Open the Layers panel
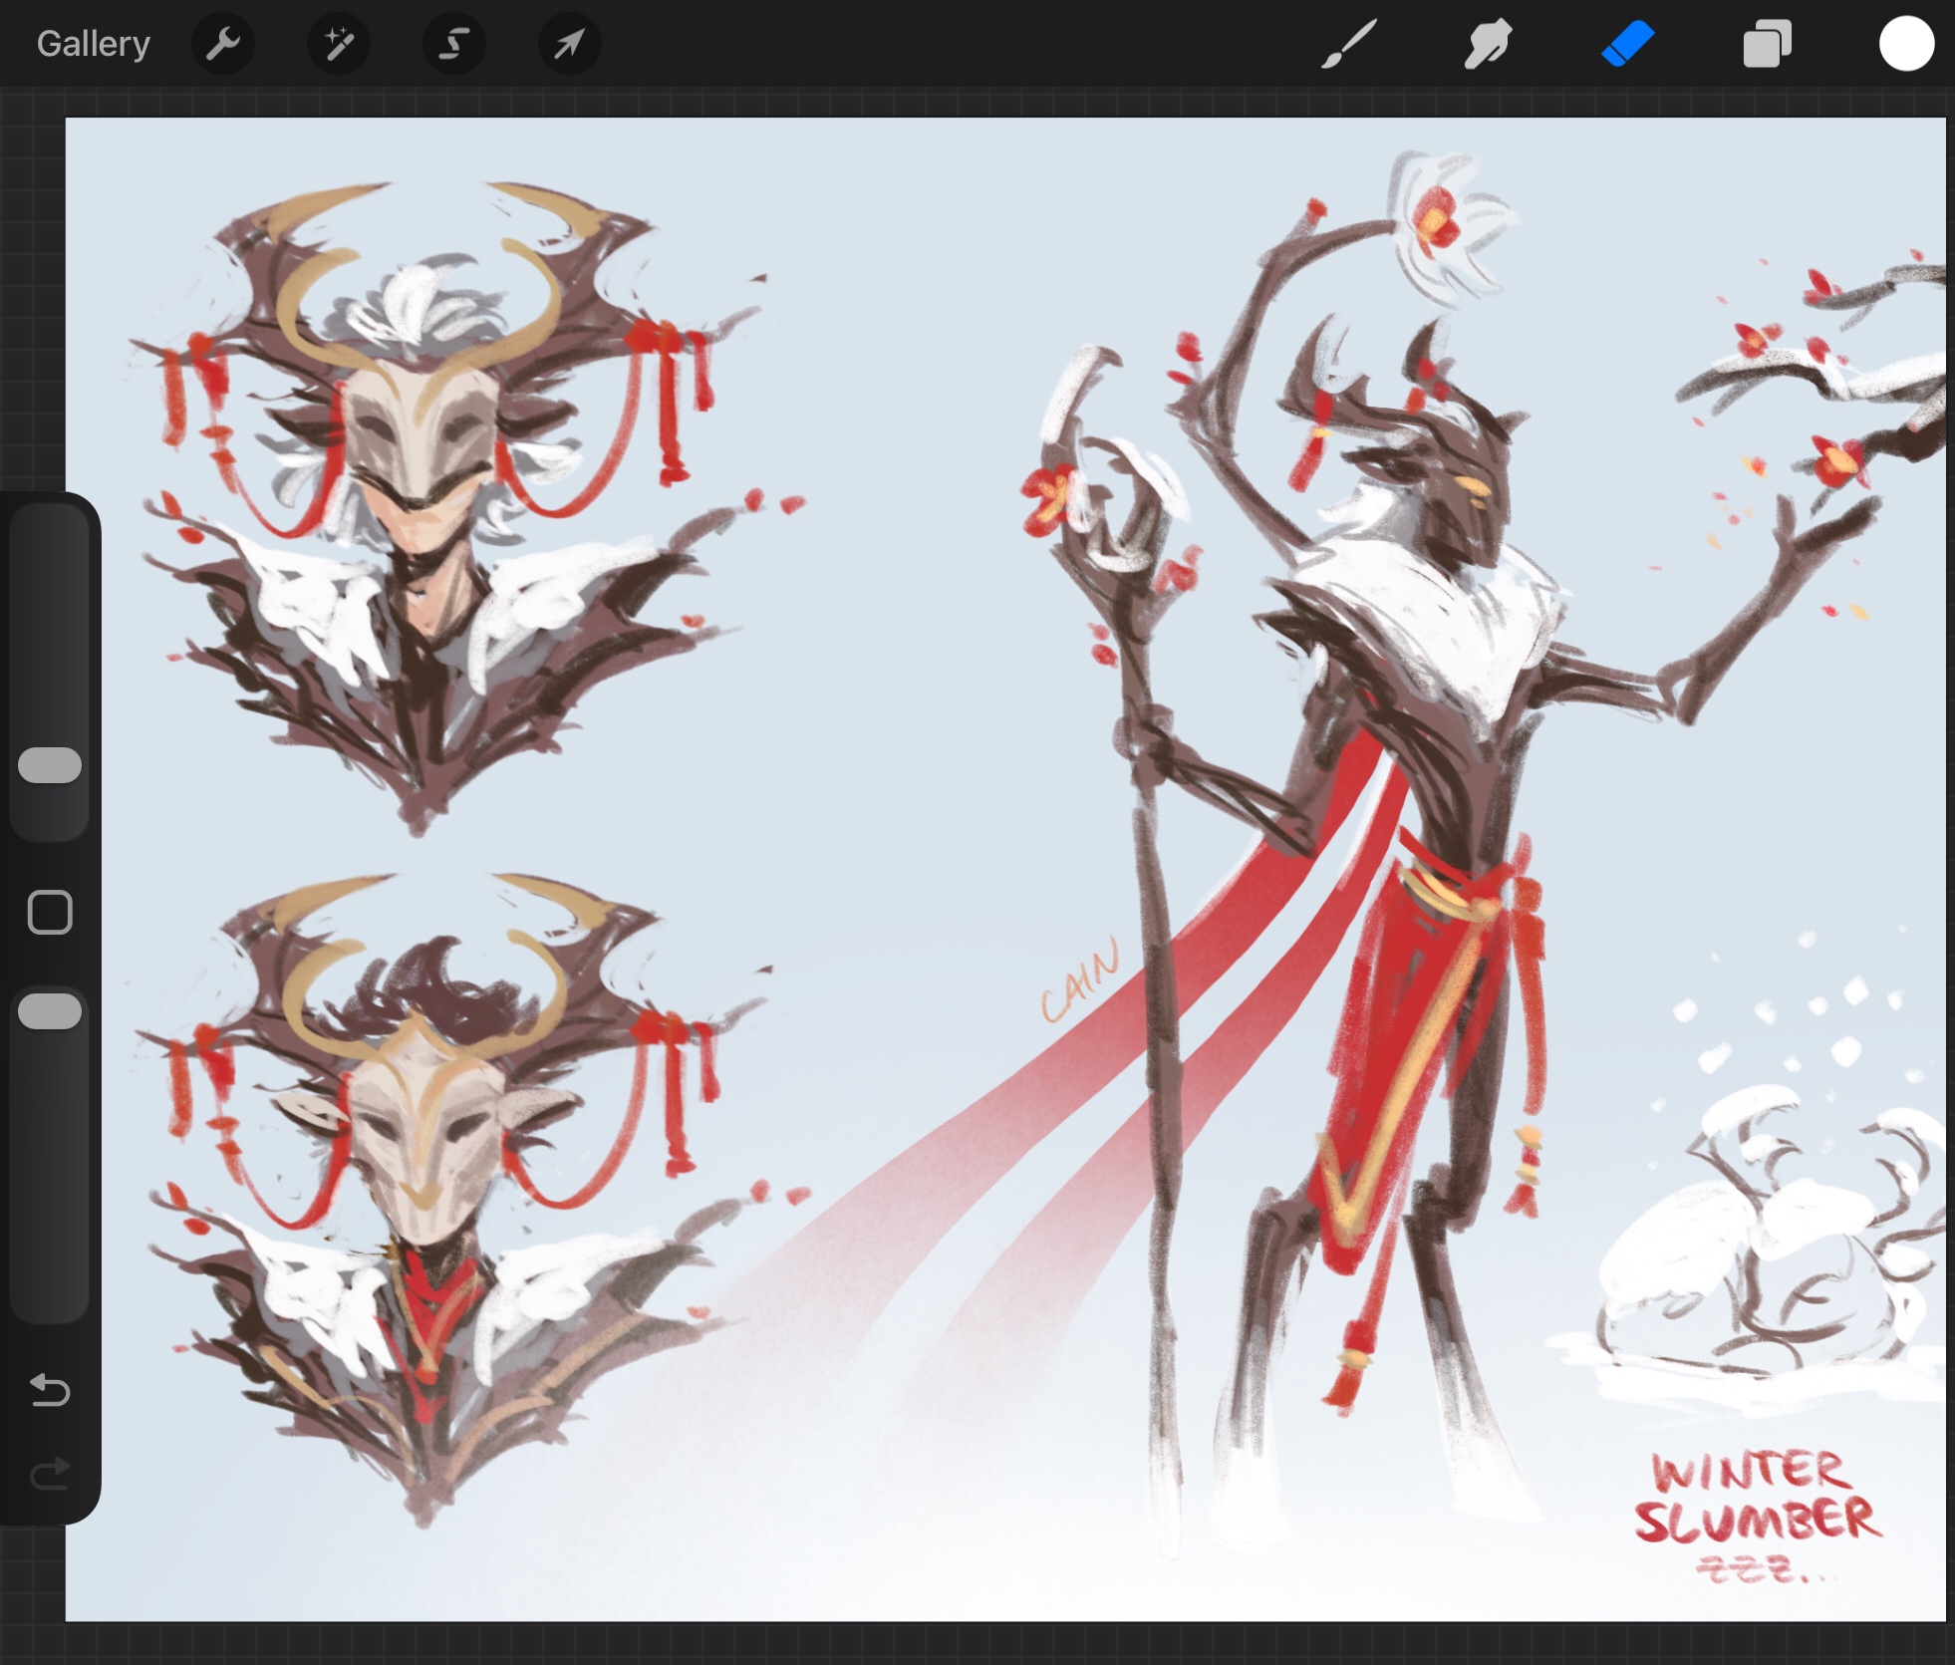This screenshot has width=1955, height=1665. click(1767, 44)
